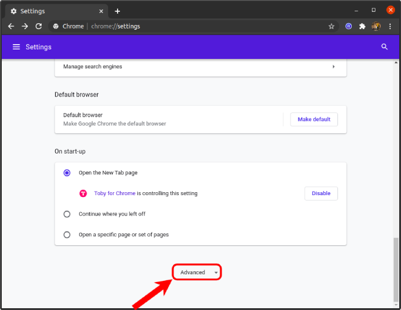Screen dimensions: 401x310
Task: Search settings with the magnifier icon
Action: [x=384, y=47]
